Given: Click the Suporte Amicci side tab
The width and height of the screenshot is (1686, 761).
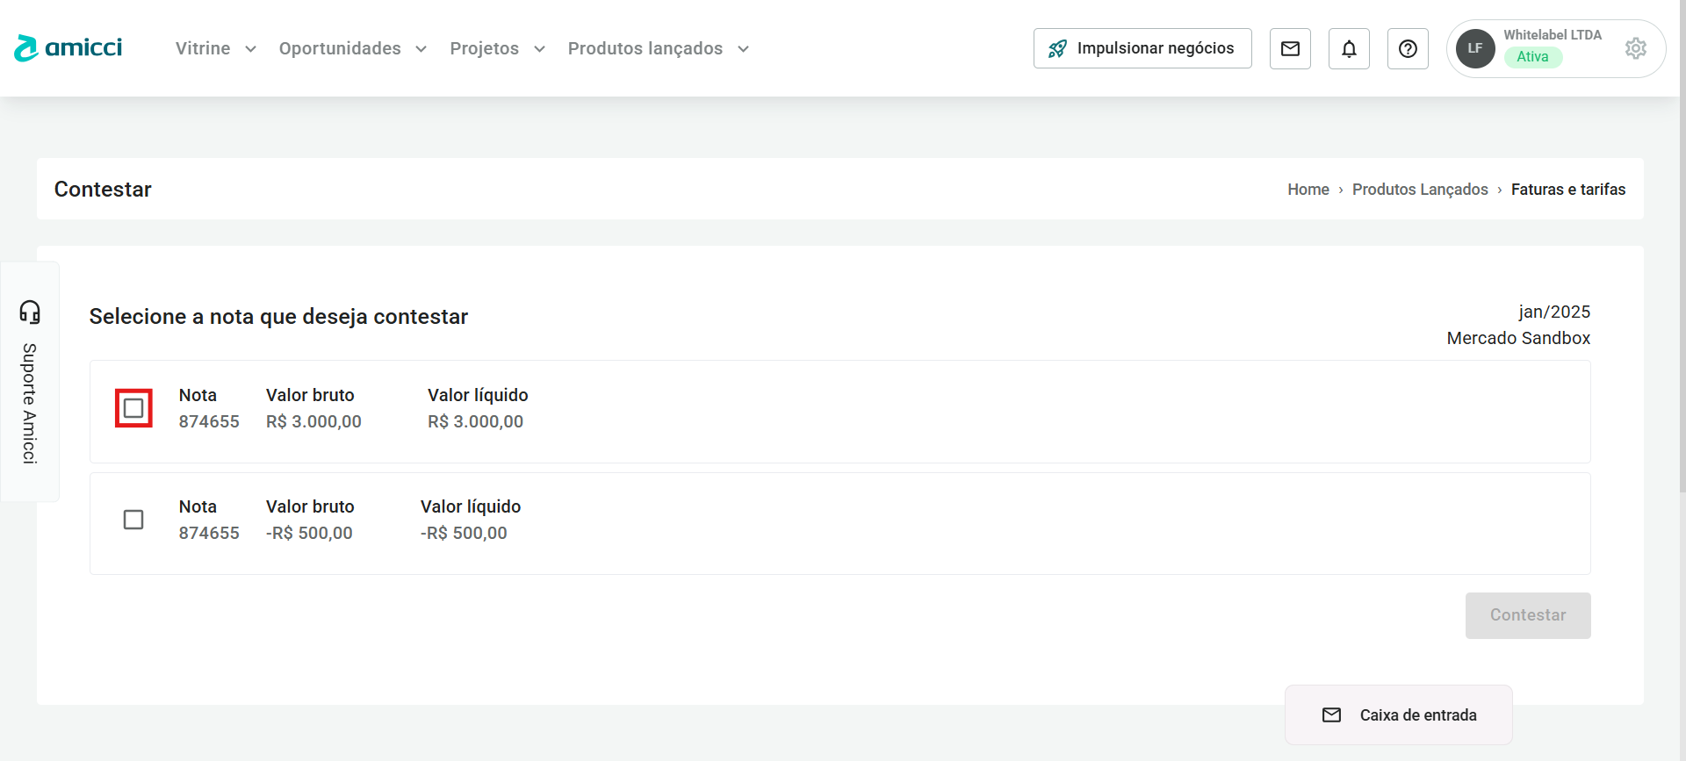Looking at the screenshot, I should point(30,402).
